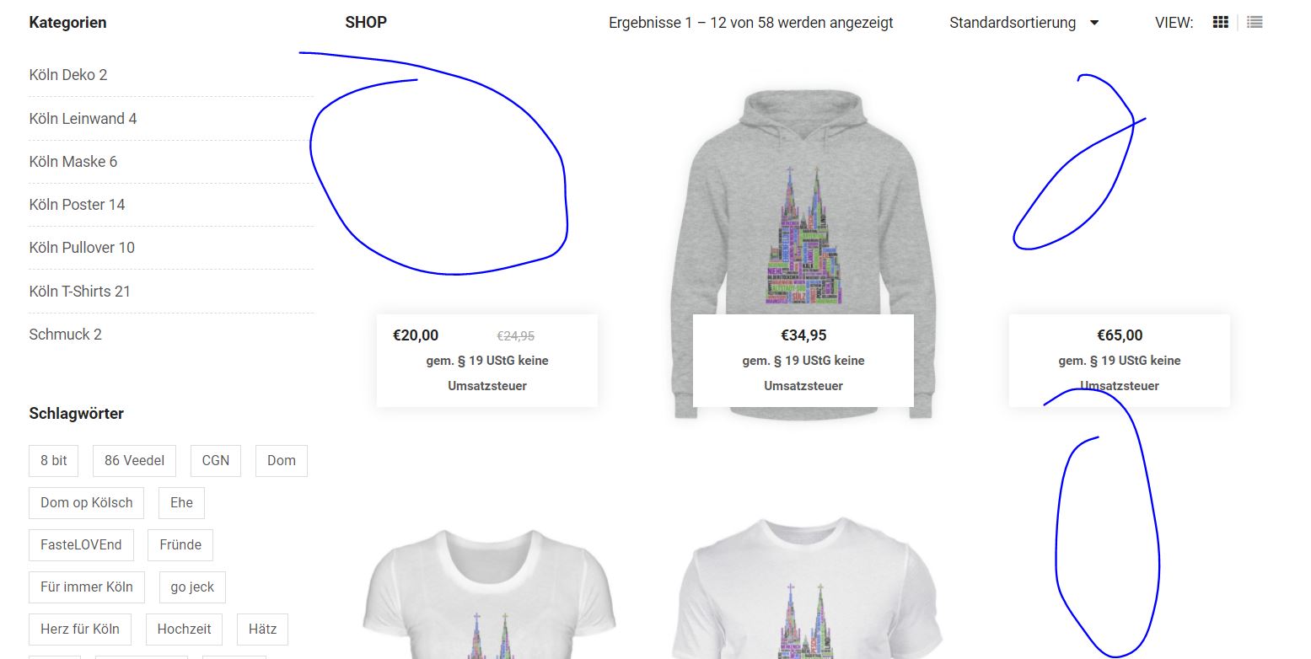The width and height of the screenshot is (1311, 659).
Task: Select the FasteLOVEnd tag
Action: 81,544
